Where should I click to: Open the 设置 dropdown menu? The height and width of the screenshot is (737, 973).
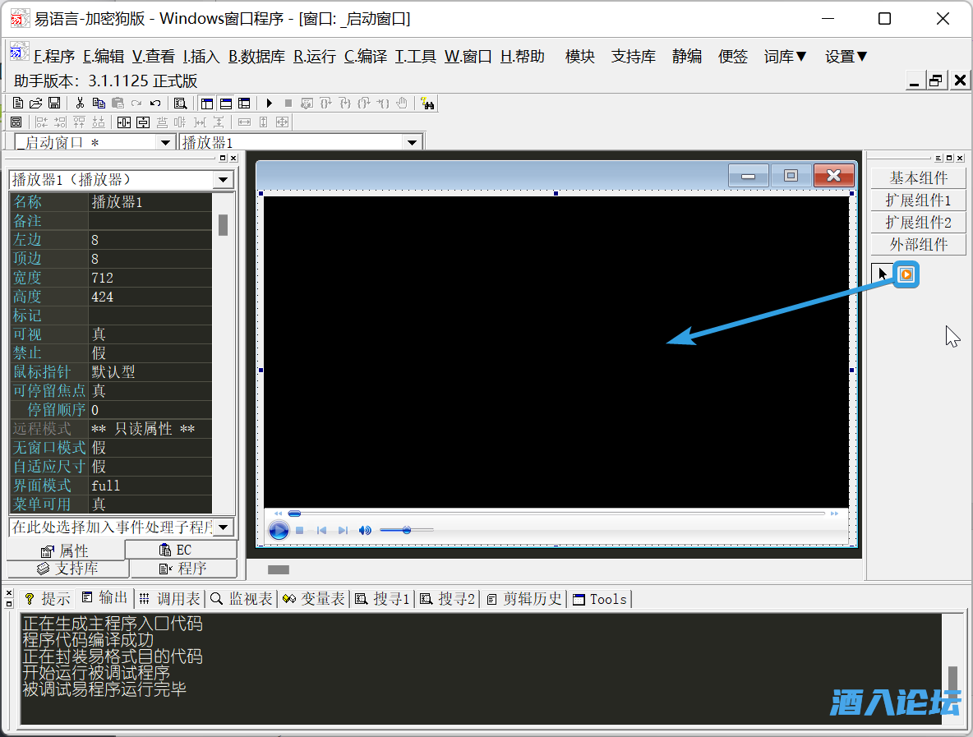846,57
